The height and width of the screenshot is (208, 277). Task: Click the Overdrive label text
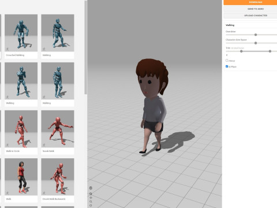(x=230, y=31)
